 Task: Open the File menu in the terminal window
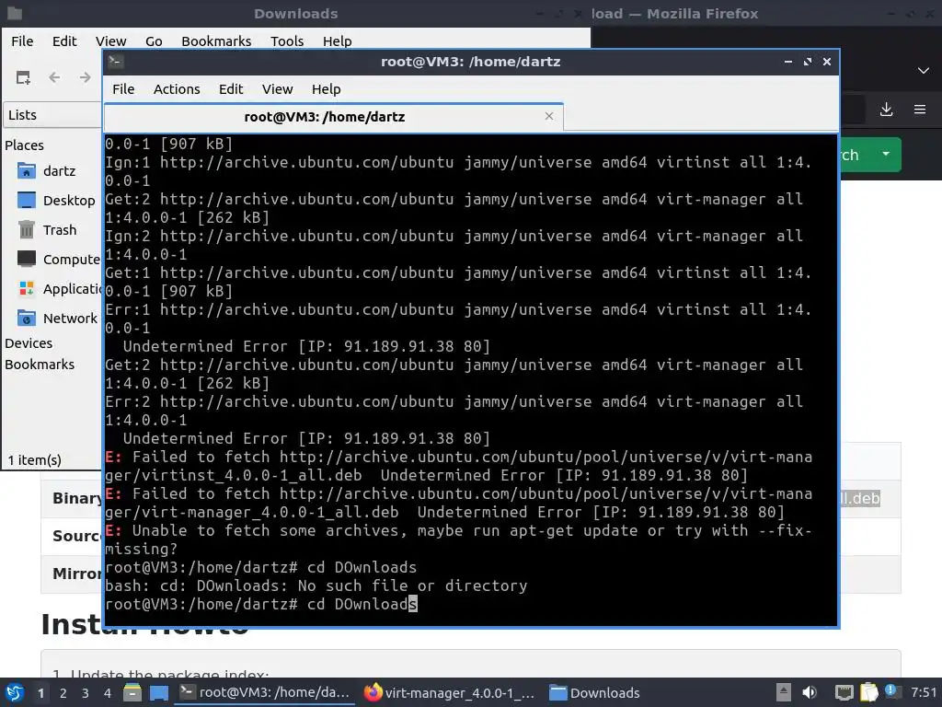123,89
